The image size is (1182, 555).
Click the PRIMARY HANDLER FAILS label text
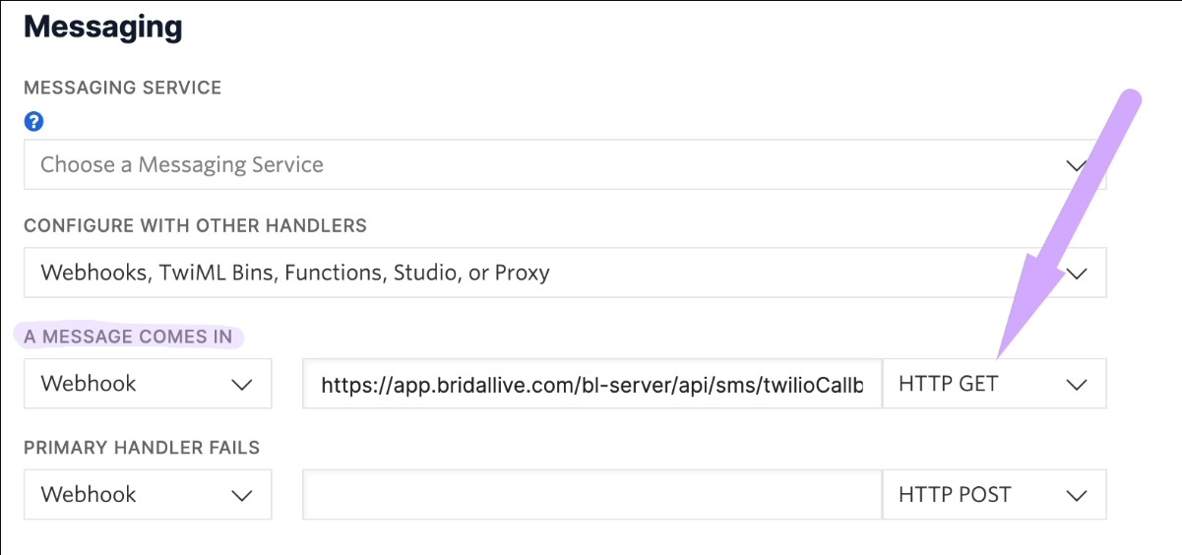(142, 448)
